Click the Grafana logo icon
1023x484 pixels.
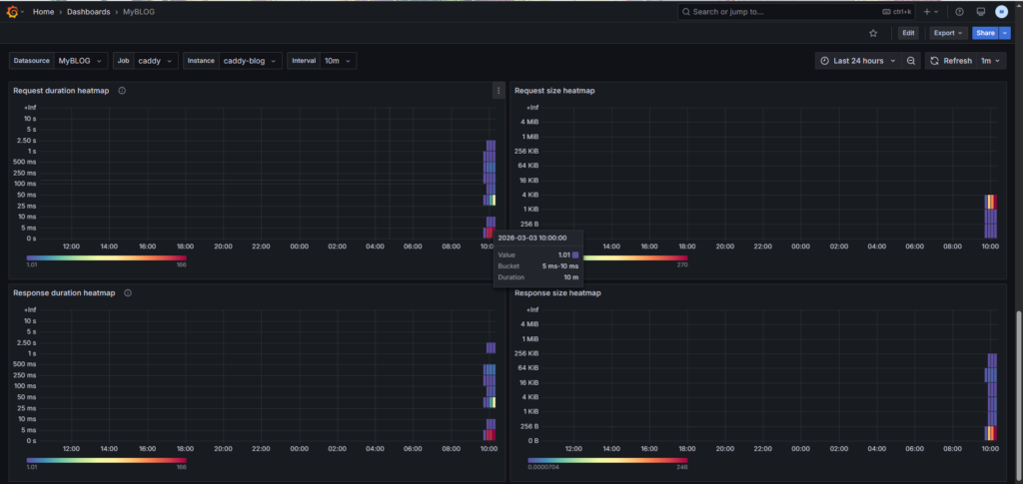[x=13, y=11]
